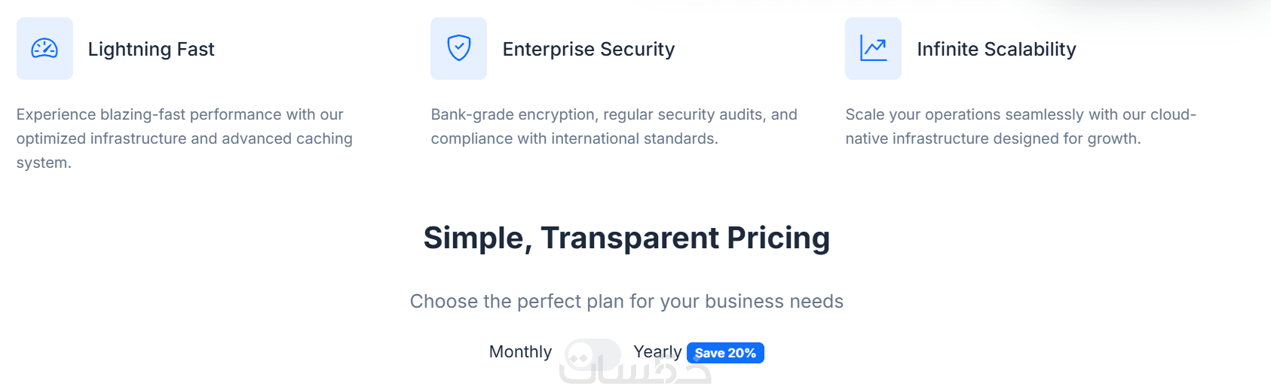
Task: Click the blue Save 20% badge
Action: 725,353
